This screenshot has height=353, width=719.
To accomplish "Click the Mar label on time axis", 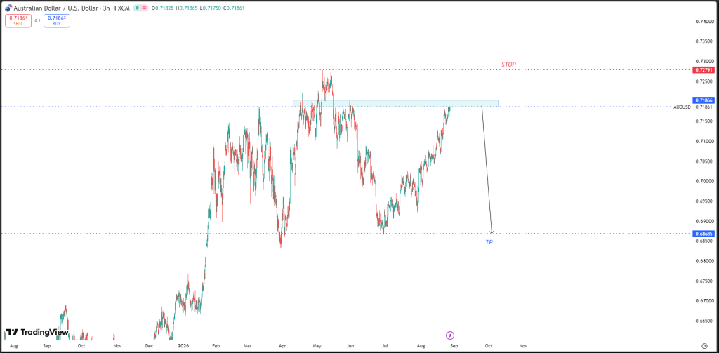I will coord(248,346).
